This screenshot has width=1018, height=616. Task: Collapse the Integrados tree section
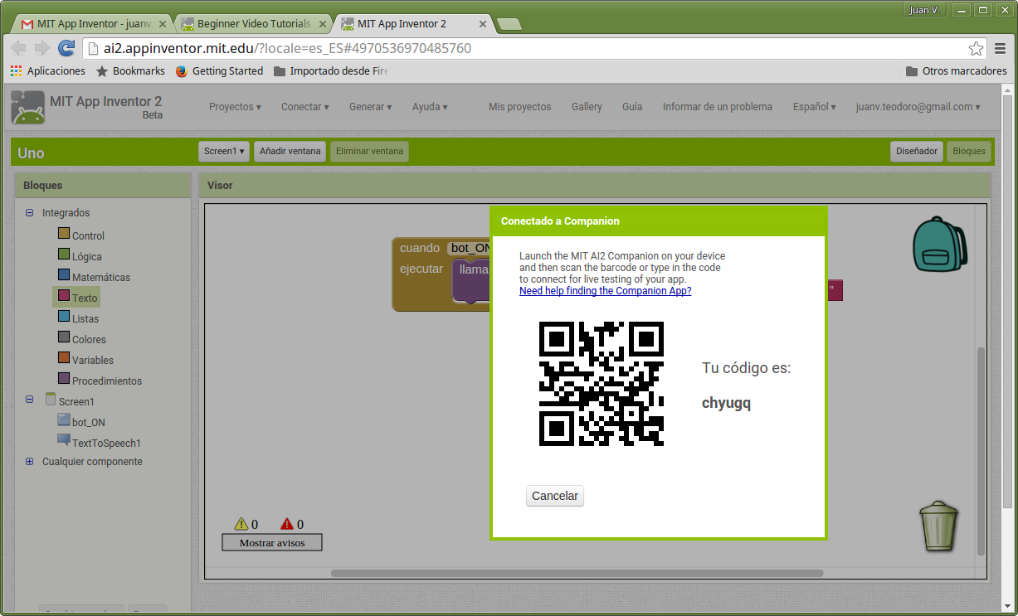click(x=30, y=213)
